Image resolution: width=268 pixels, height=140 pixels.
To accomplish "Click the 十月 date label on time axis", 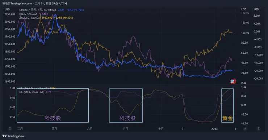I will tap(161, 128).
